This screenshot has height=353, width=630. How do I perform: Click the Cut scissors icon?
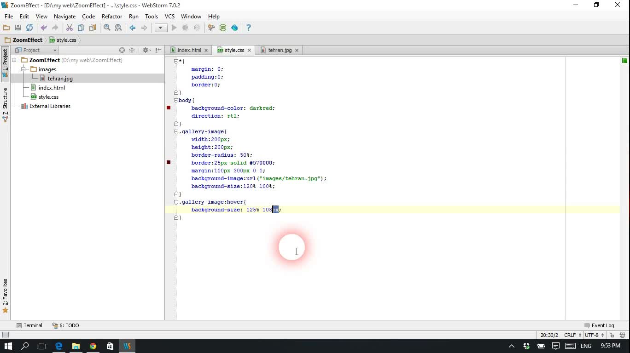[x=70, y=28]
